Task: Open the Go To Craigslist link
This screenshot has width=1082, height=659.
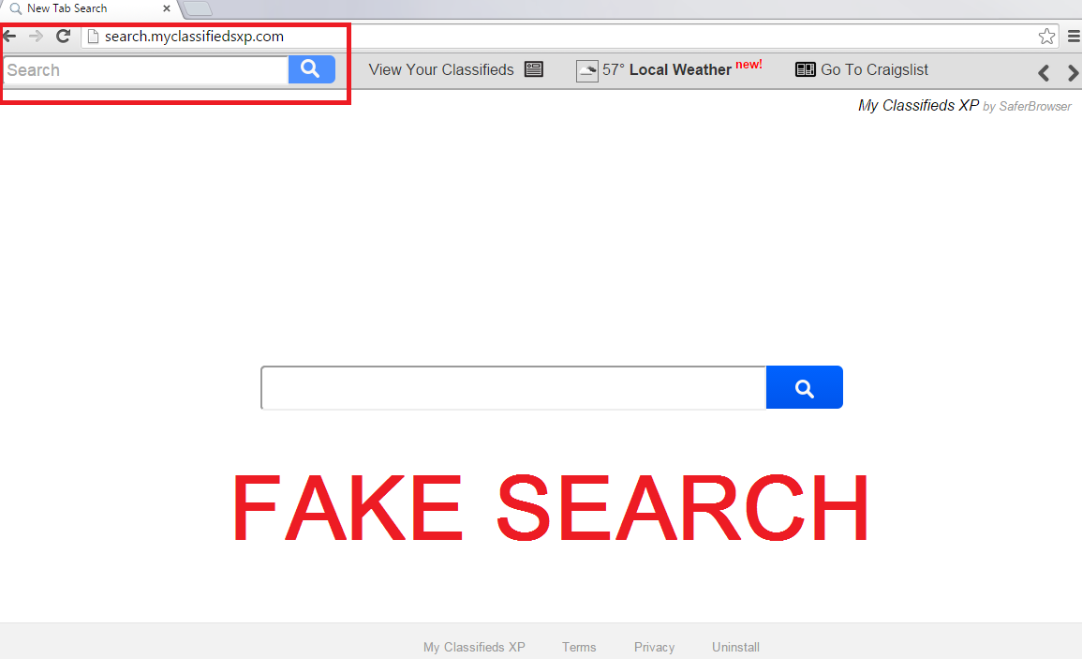Action: tap(874, 69)
